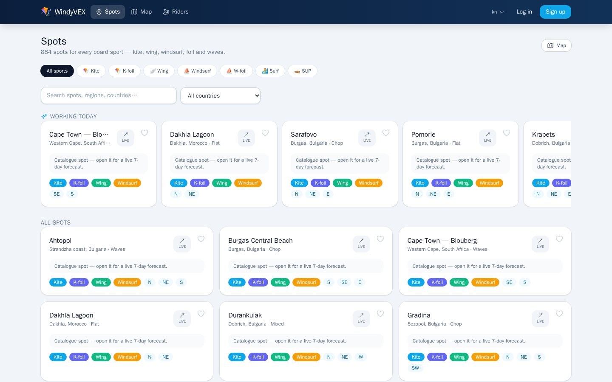The height and width of the screenshot is (382, 612).
Task: Open live forecast for Gradina
Action: 540,318
